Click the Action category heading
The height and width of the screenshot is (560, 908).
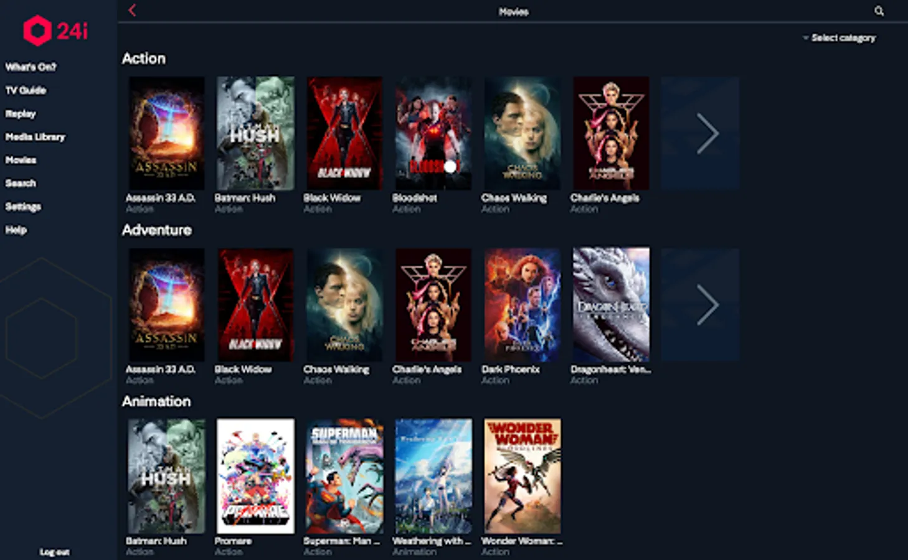(144, 58)
